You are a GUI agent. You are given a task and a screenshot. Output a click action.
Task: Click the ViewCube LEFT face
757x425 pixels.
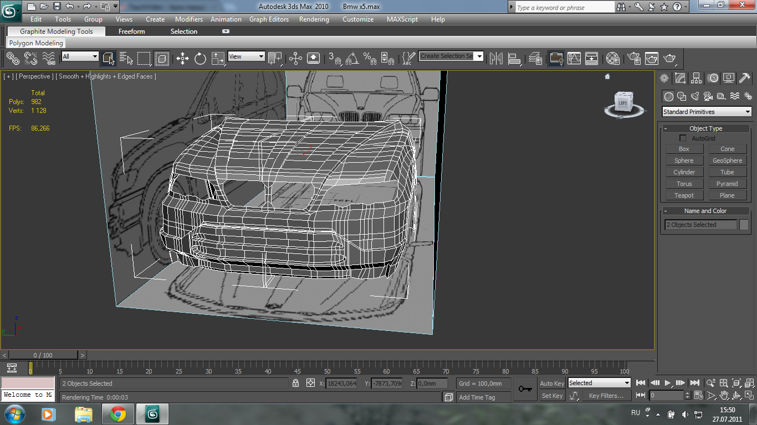tap(623, 103)
